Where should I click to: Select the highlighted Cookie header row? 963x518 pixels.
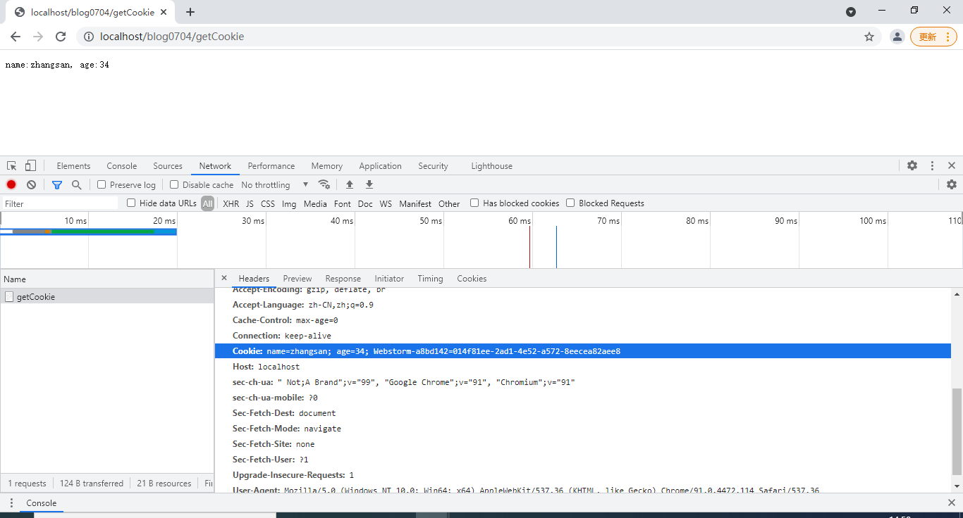tap(583, 351)
